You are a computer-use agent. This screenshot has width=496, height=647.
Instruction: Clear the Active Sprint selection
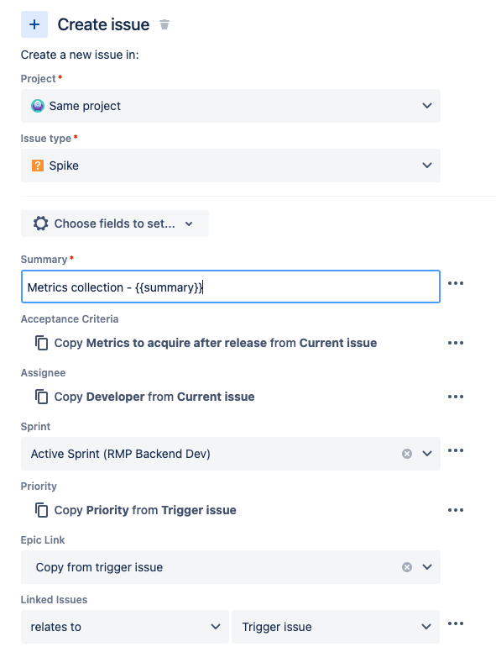click(407, 454)
